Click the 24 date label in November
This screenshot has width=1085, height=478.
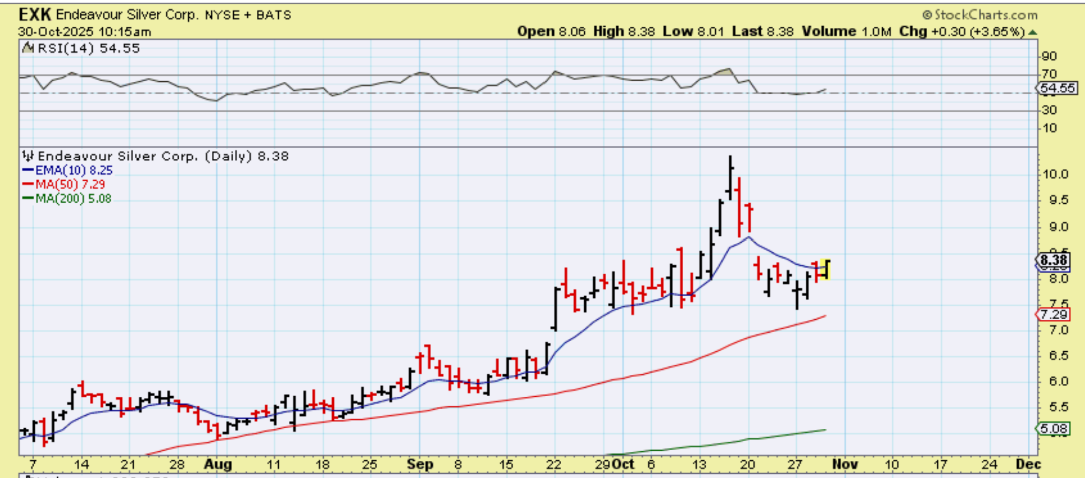tap(989, 465)
